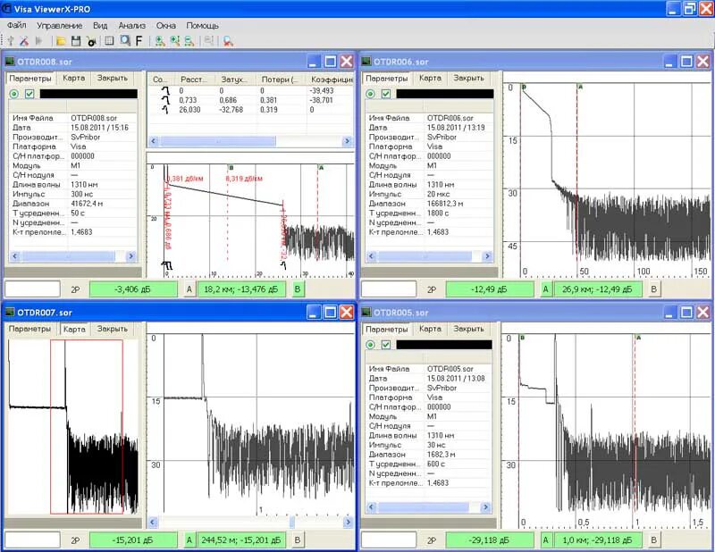Viewport: 715px width, 552px height.
Task: Click the Расст... column header in event table
Action: [x=194, y=79]
